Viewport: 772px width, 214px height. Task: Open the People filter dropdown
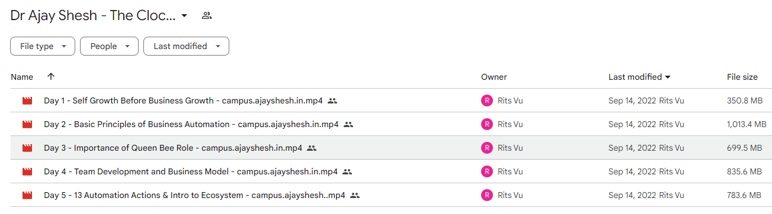pos(109,46)
